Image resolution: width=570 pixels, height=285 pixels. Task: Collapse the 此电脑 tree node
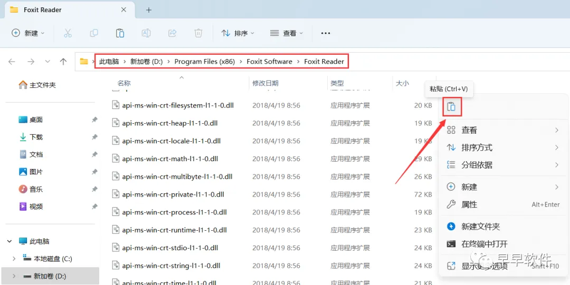click(x=9, y=241)
